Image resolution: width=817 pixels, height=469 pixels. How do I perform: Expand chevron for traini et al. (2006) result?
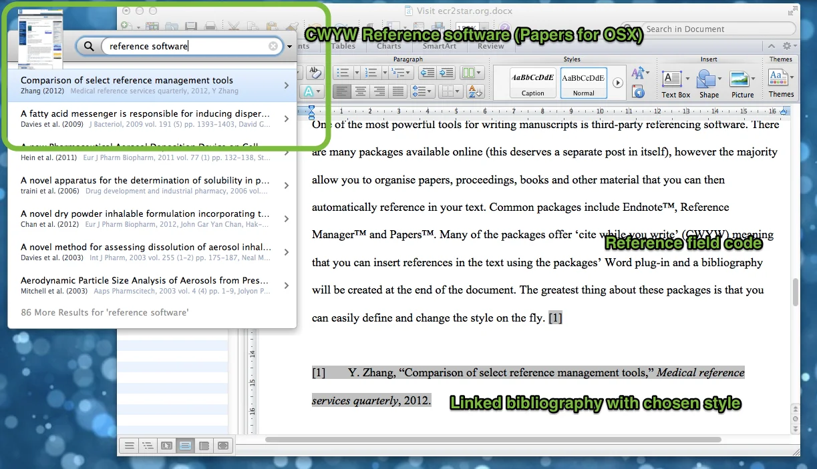[287, 185]
